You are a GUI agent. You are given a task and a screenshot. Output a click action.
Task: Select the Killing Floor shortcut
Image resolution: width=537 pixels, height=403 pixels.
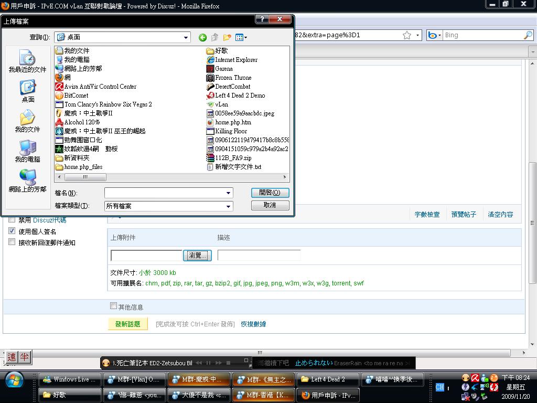coord(227,131)
